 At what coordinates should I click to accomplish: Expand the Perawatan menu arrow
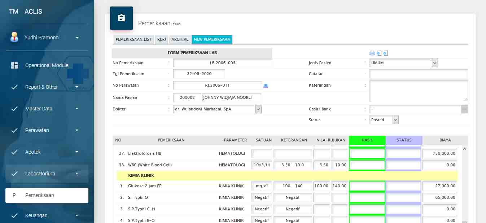tap(77, 130)
